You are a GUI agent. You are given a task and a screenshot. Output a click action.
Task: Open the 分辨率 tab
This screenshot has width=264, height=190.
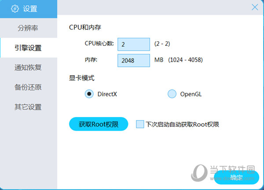[x=29, y=28]
